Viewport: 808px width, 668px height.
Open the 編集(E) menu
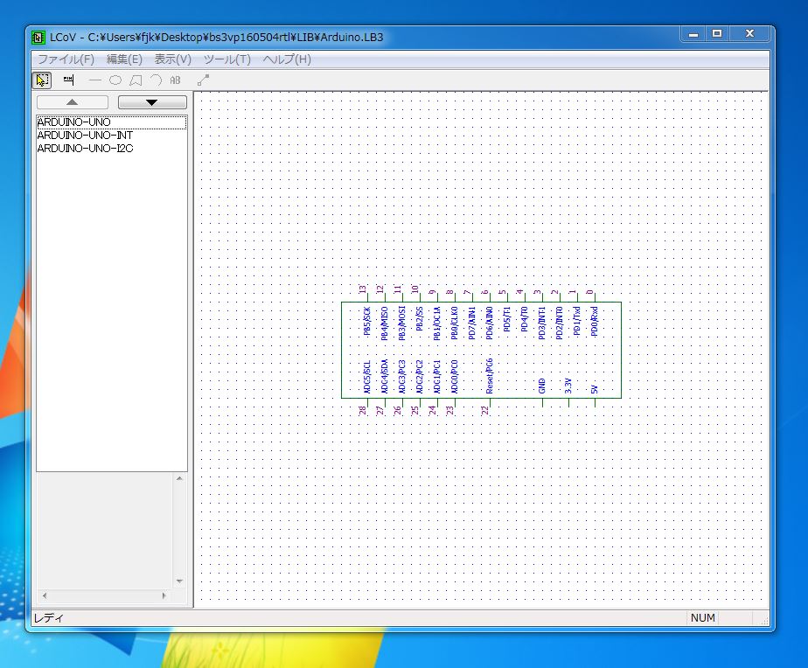(x=124, y=59)
